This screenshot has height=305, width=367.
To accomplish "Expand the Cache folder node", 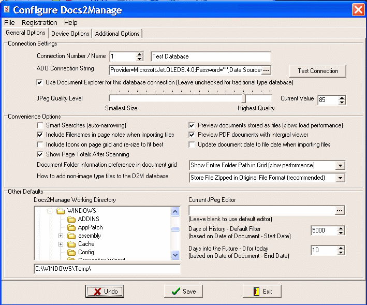I will pyautogui.click(x=61, y=244).
